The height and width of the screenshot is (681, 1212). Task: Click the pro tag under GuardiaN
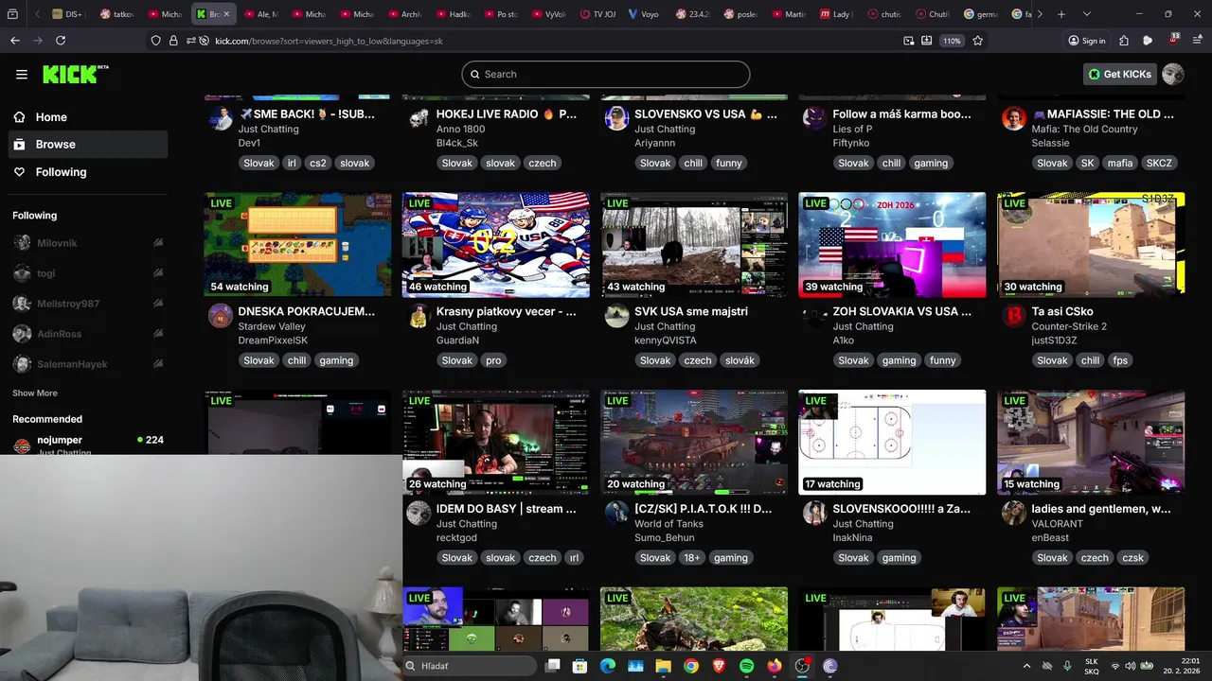click(493, 360)
